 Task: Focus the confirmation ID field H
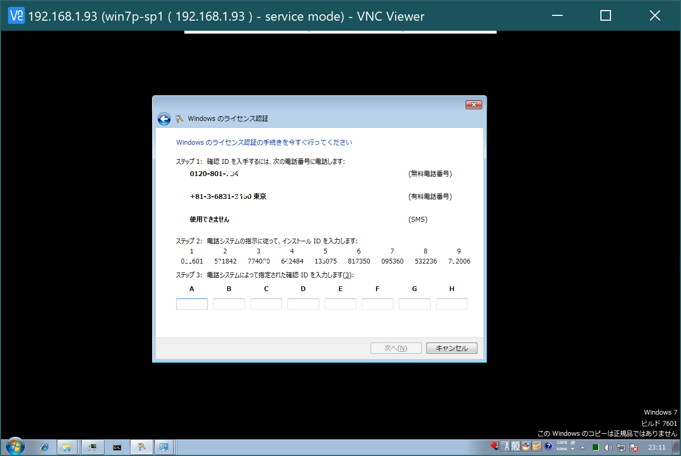[x=452, y=304]
